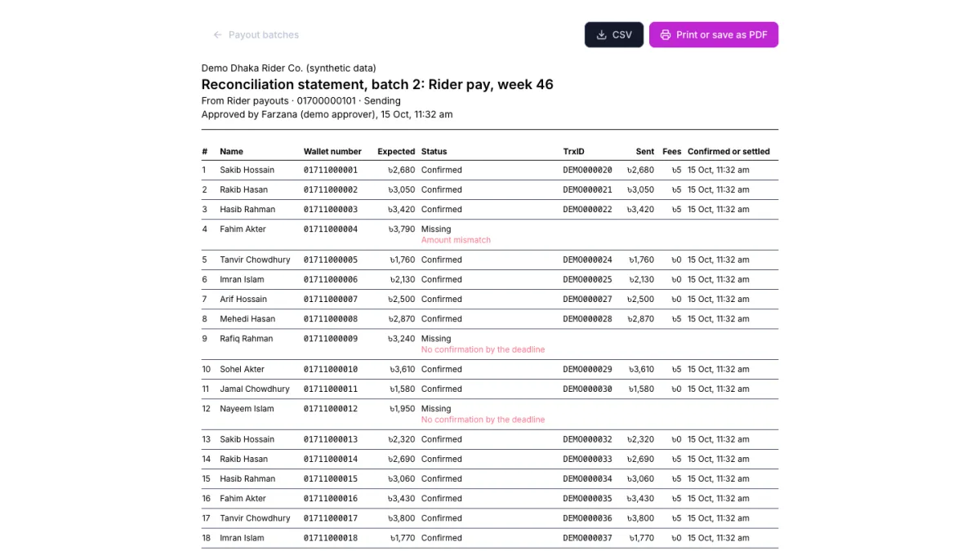This screenshot has width=980, height=551.
Task: Click the Demo Dhaka Rider Co. company line
Action: pyautogui.click(x=289, y=69)
